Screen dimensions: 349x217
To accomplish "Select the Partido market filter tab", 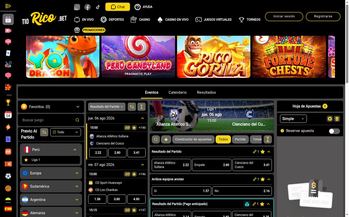I will tap(240, 139).
